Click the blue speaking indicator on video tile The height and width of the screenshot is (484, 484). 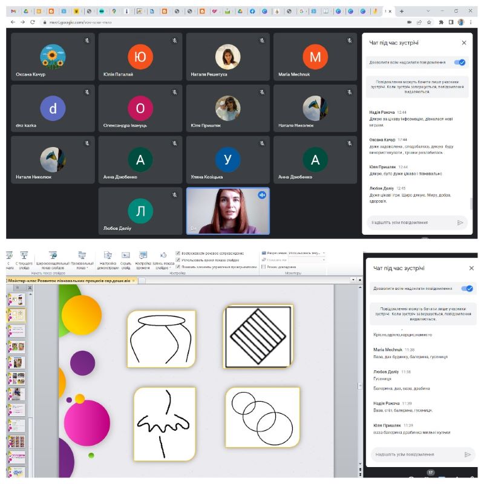coord(262,195)
